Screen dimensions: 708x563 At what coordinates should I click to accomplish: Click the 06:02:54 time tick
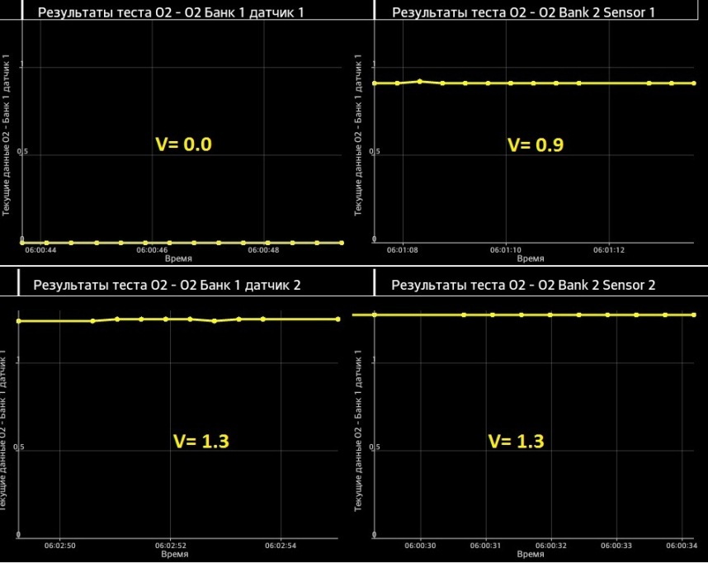click(x=281, y=546)
